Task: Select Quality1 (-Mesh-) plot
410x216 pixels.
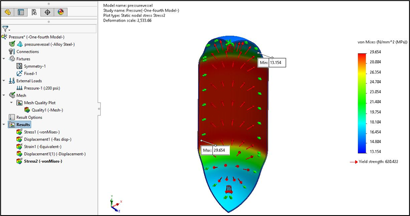Action: [x=47, y=110]
